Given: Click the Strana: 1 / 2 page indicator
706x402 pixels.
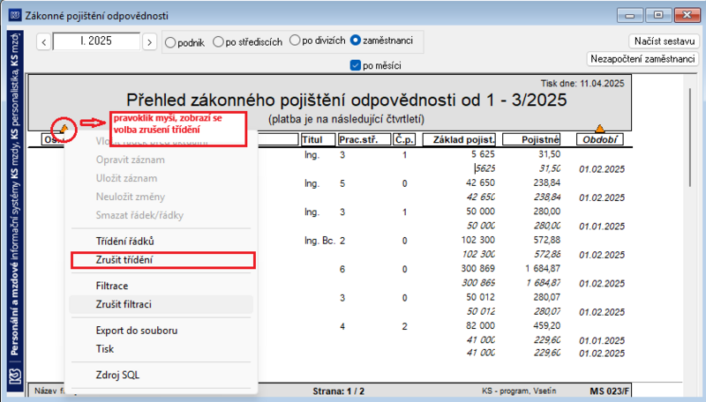Looking at the screenshot, I should (x=339, y=391).
